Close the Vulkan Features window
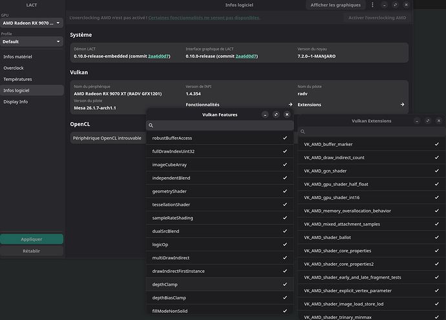 click(x=287, y=114)
